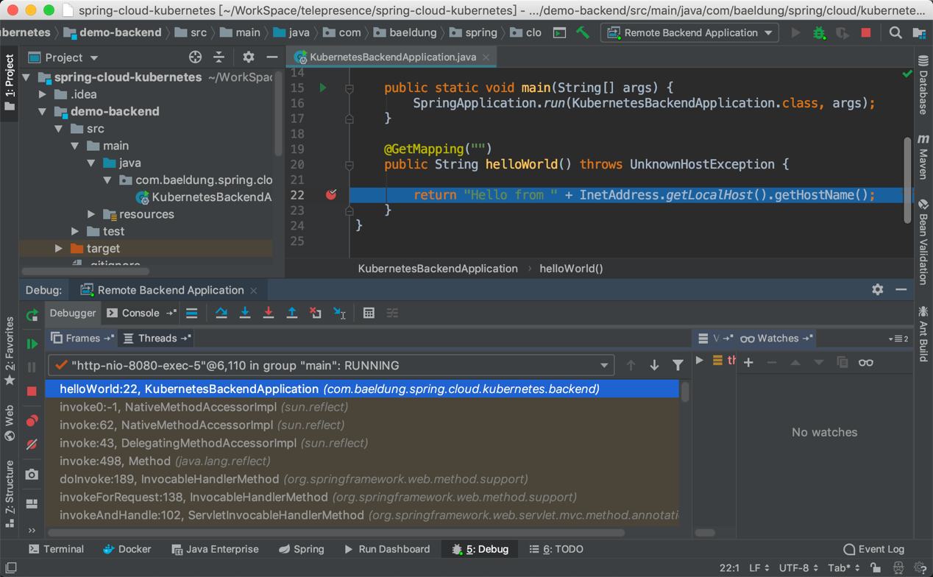Expand the target folder in project tree
This screenshot has height=577, width=933.
[59, 249]
